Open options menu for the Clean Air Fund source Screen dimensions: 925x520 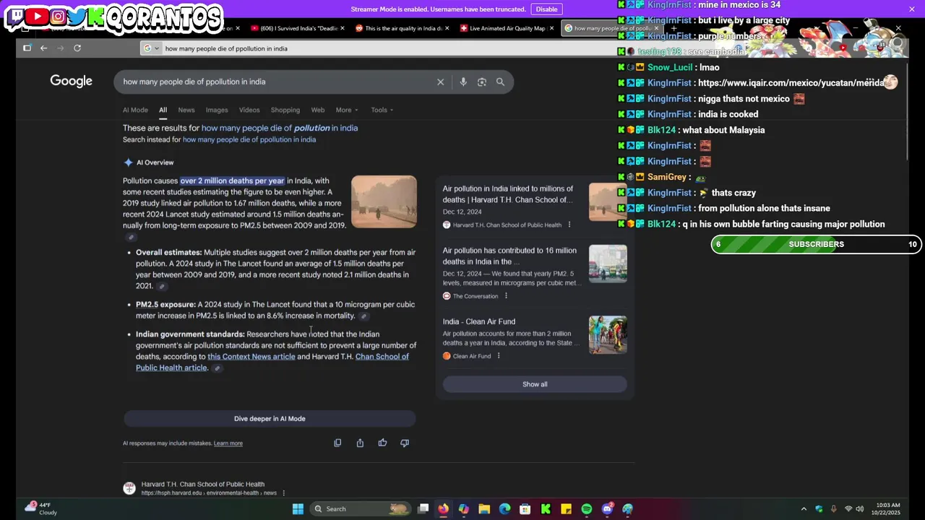point(498,356)
